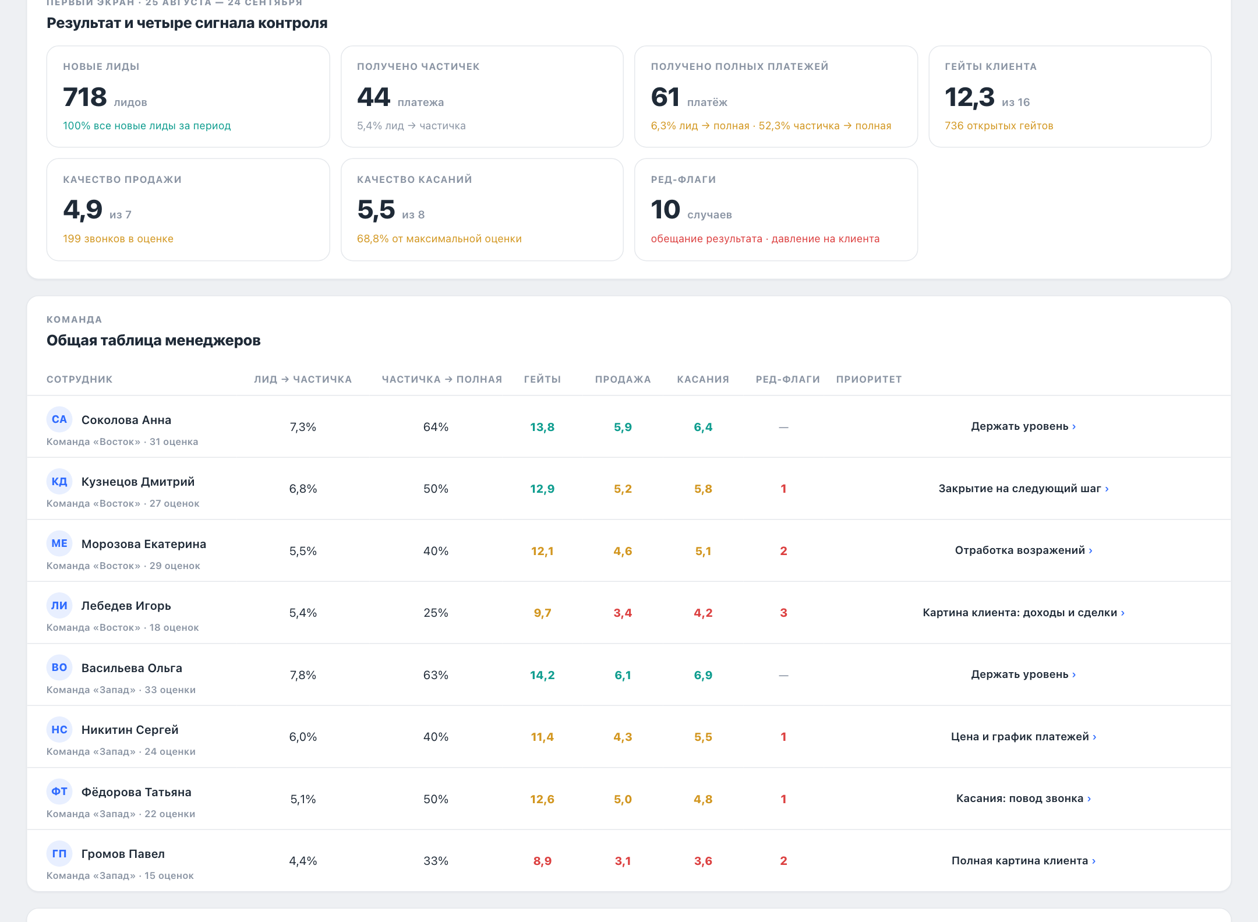The height and width of the screenshot is (922, 1258).
Task: Open 'Касания: повод звонка' priority link
Action: (1023, 799)
